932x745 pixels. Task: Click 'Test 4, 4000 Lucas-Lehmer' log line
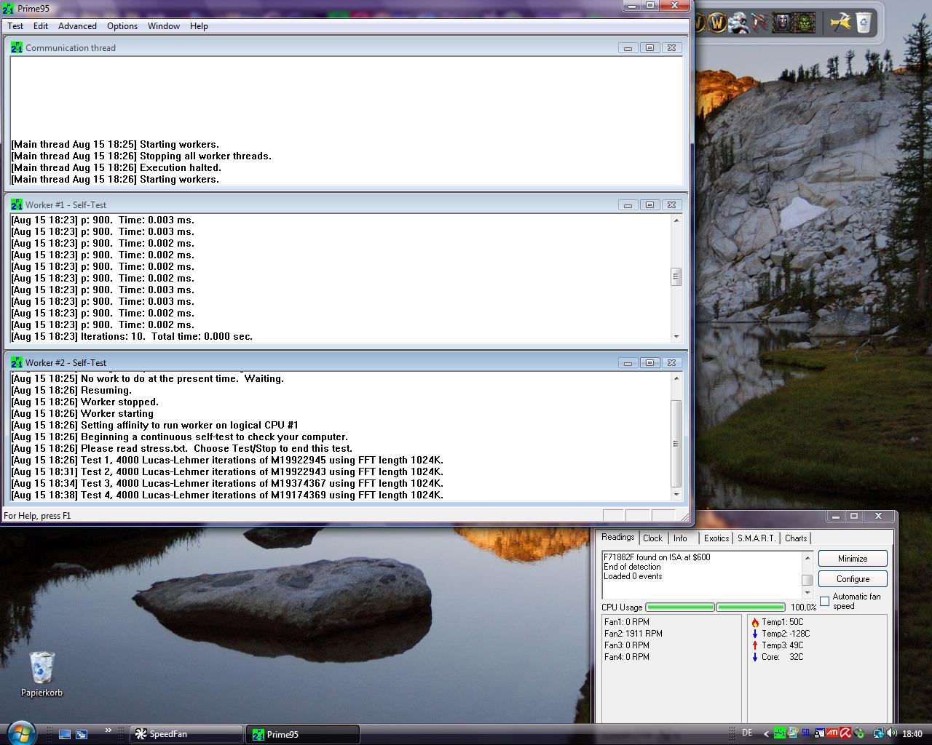[227, 495]
